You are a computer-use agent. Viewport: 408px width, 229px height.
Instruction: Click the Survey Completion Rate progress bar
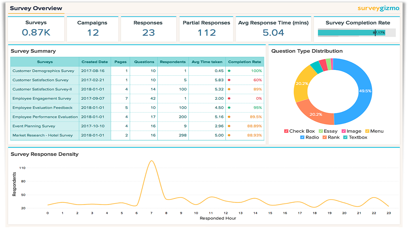coord(354,32)
